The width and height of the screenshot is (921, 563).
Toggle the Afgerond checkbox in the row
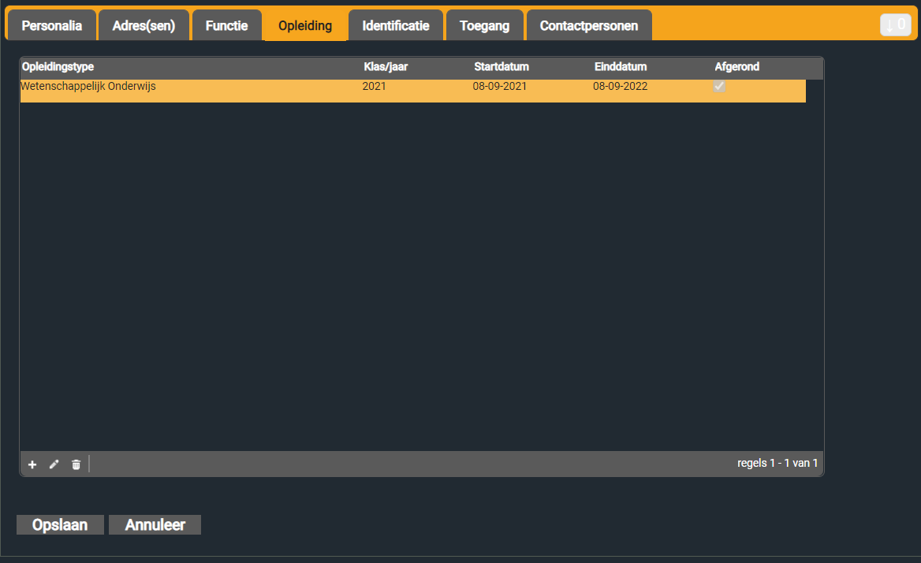(719, 86)
